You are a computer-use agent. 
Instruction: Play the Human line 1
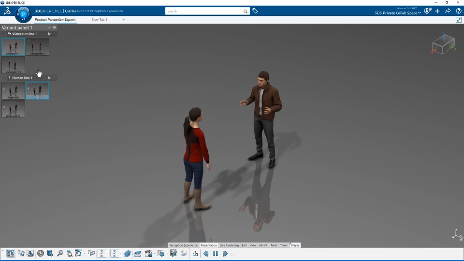[49, 78]
